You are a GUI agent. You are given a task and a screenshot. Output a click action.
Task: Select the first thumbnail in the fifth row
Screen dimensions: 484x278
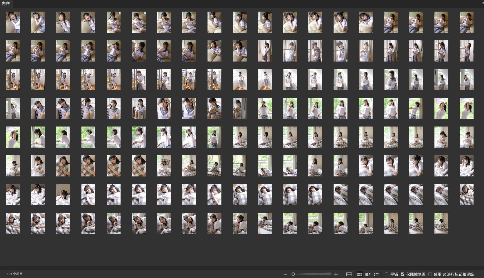13,137
